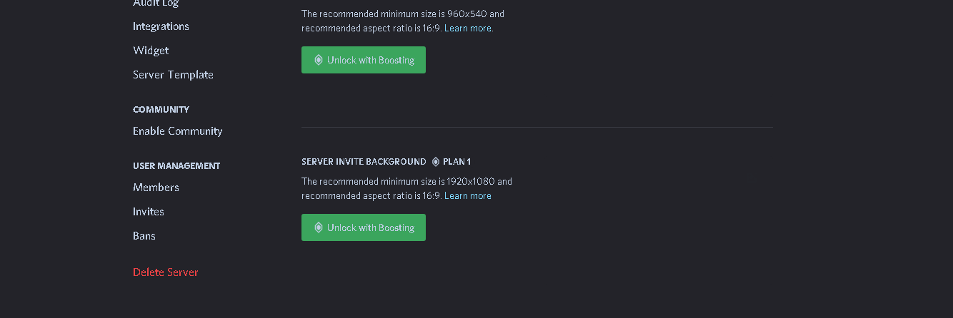This screenshot has height=318, width=953.
Task: Open the Members management page
Action: point(156,188)
